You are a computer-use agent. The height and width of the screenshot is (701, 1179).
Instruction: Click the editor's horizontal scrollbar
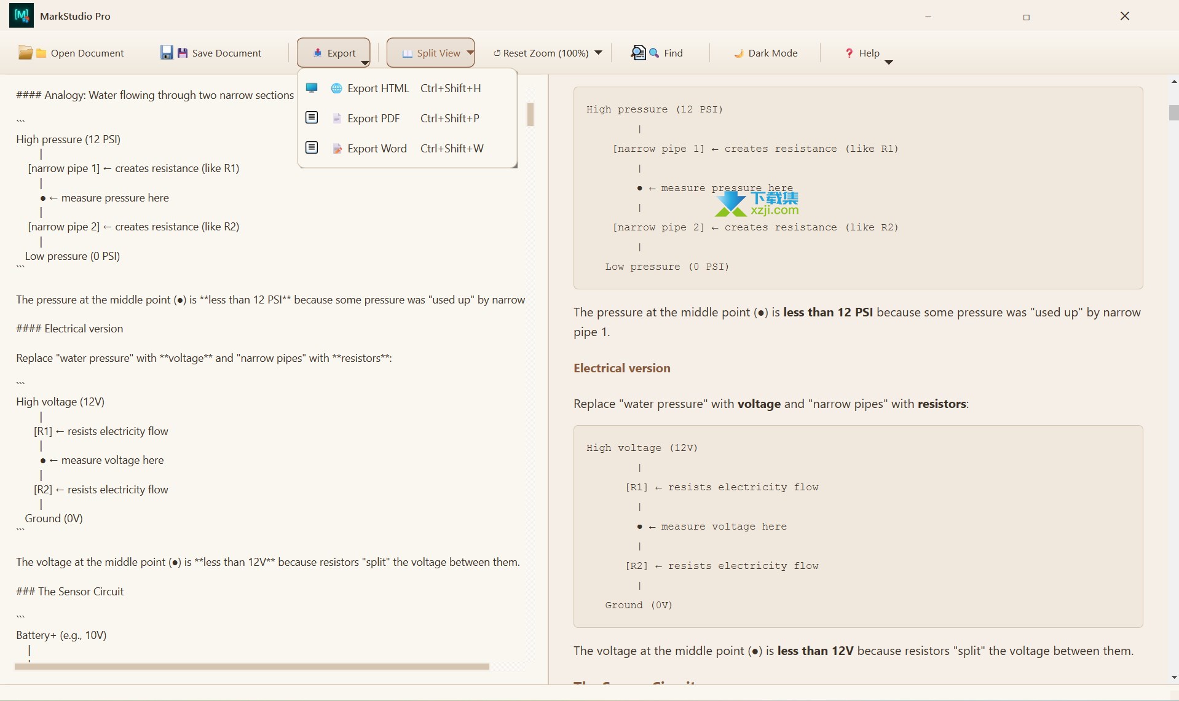tap(251, 667)
